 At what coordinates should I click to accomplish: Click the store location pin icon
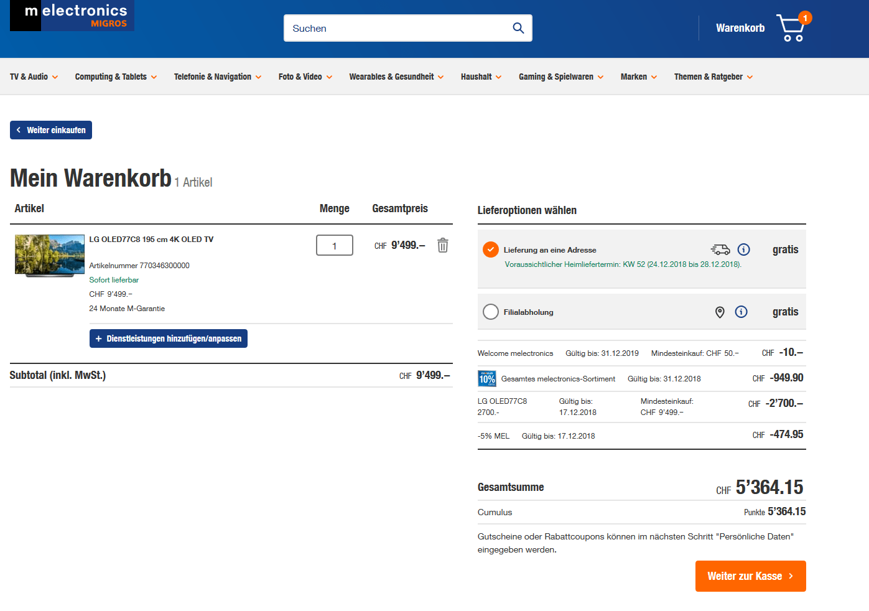point(720,312)
